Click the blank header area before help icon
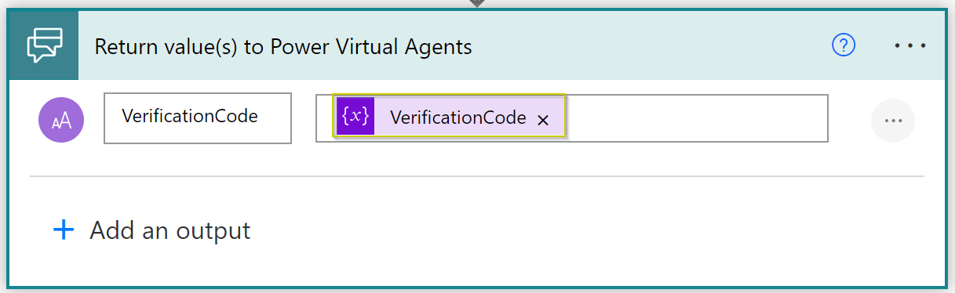Image resolution: width=955 pixels, height=293 pixels. tap(651, 46)
